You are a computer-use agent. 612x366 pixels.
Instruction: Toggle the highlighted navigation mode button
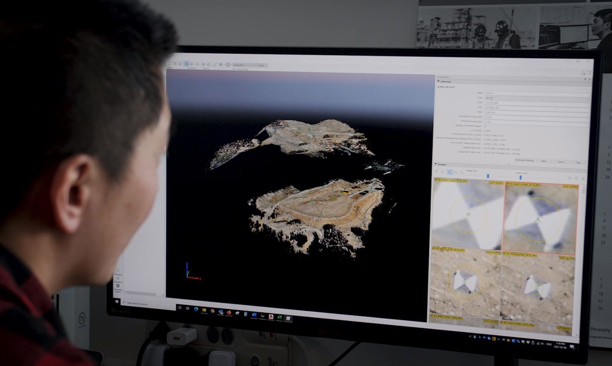(x=186, y=64)
